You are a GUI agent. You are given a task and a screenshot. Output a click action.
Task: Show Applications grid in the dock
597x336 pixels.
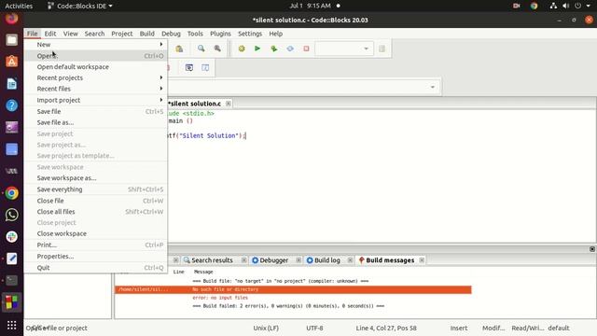[11, 325]
